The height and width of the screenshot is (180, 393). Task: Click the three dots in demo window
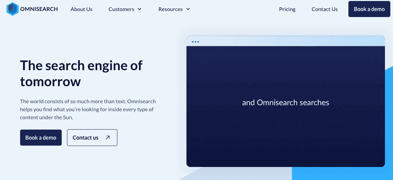click(x=195, y=42)
